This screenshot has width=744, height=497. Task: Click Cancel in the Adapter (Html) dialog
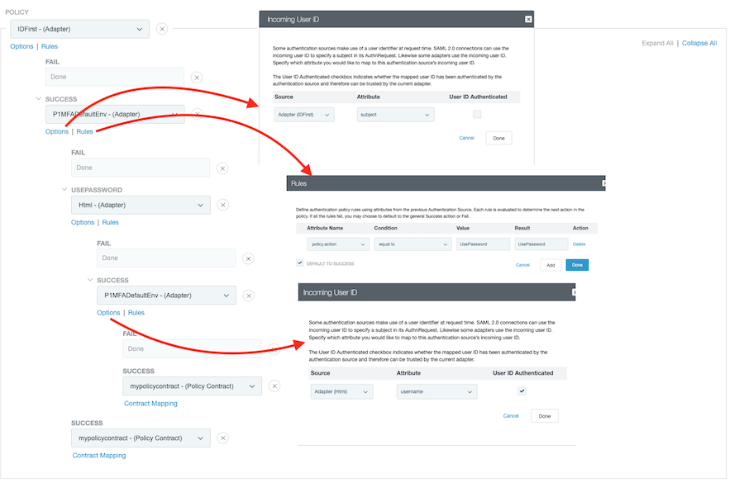pyautogui.click(x=511, y=416)
